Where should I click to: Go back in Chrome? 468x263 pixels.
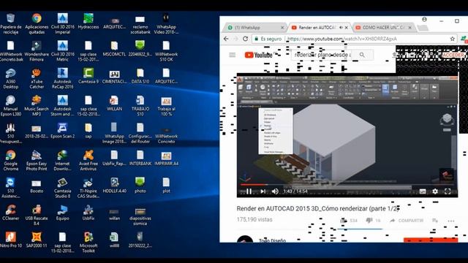[226, 39]
